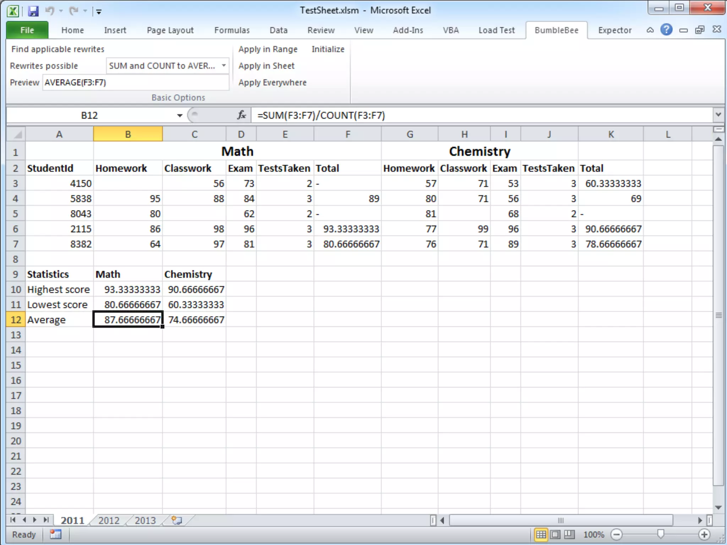727x545 pixels.
Task: Switch to the 2012 sheet tab
Action: click(x=109, y=520)
